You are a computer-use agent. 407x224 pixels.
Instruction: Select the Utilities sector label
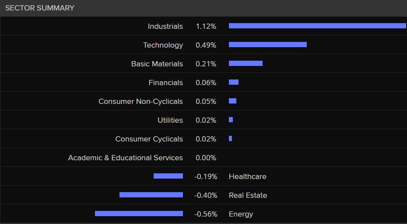170,120
